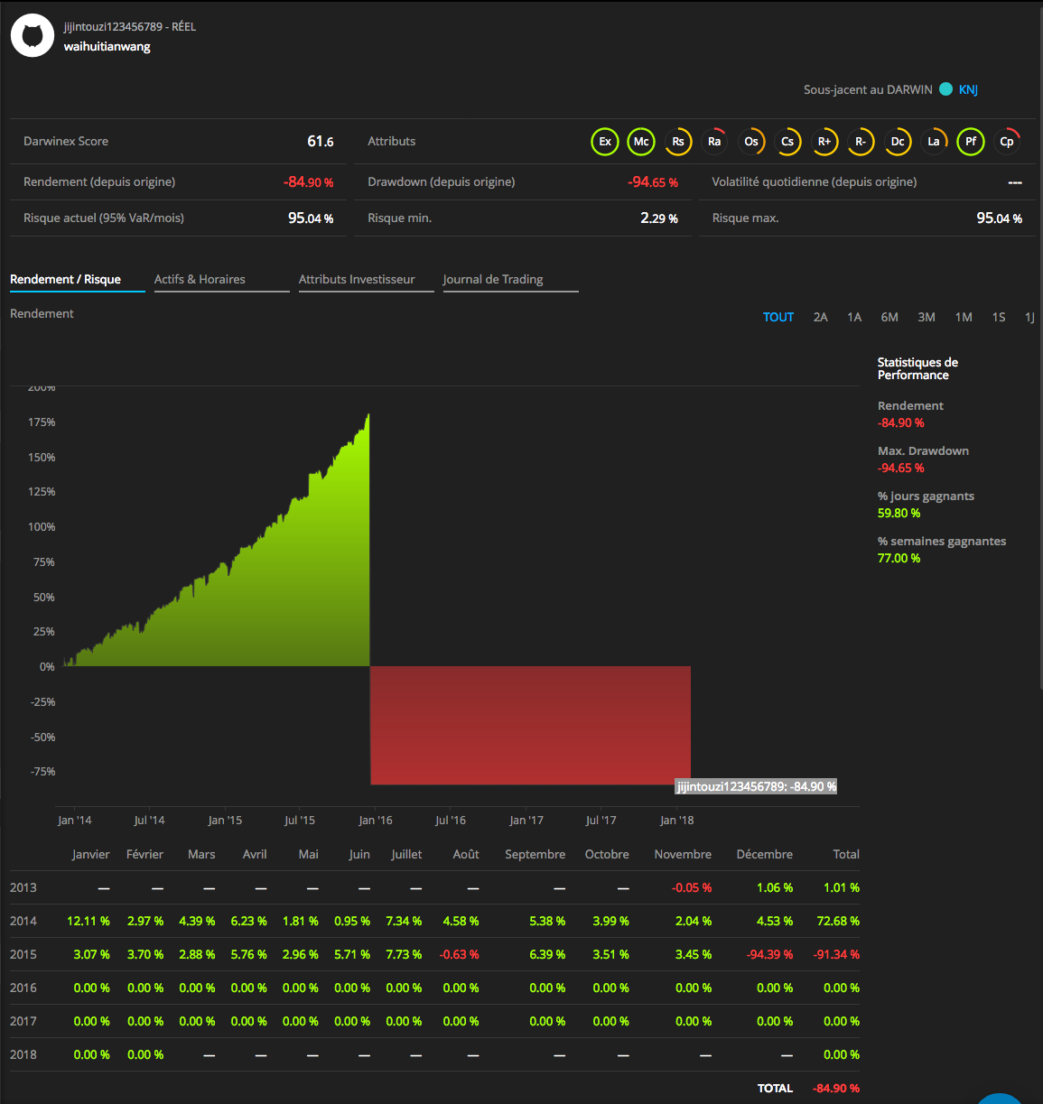1043x1104 pixels.
Task: Click the username waihuitianwang
Action: click(x=107, y=47)
